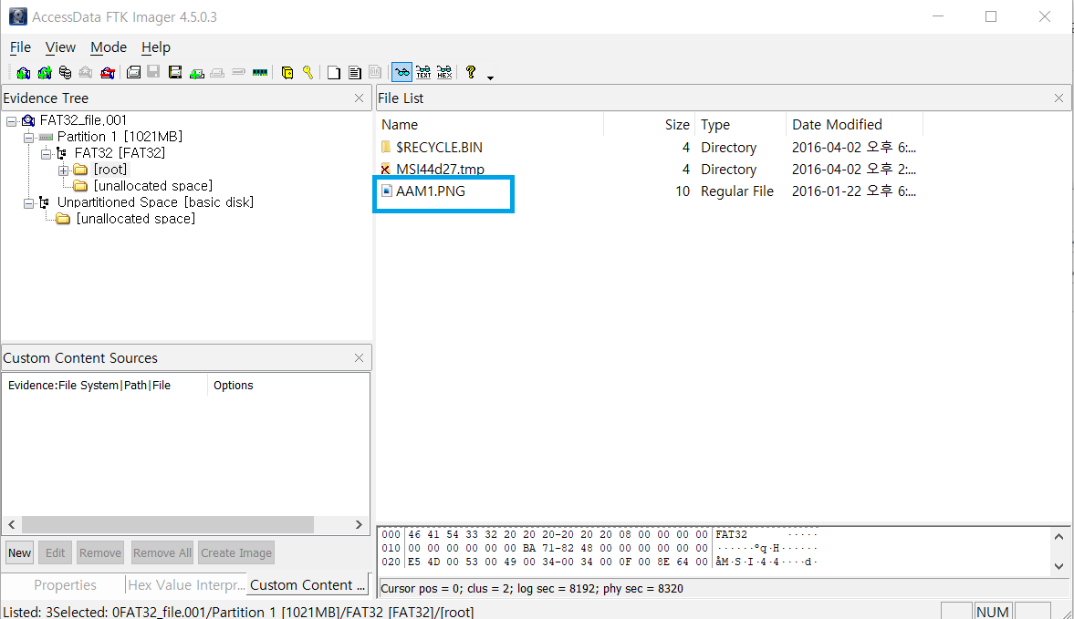
Task: Click the Export File Hash List icon
Action: (x=354, y=73)
